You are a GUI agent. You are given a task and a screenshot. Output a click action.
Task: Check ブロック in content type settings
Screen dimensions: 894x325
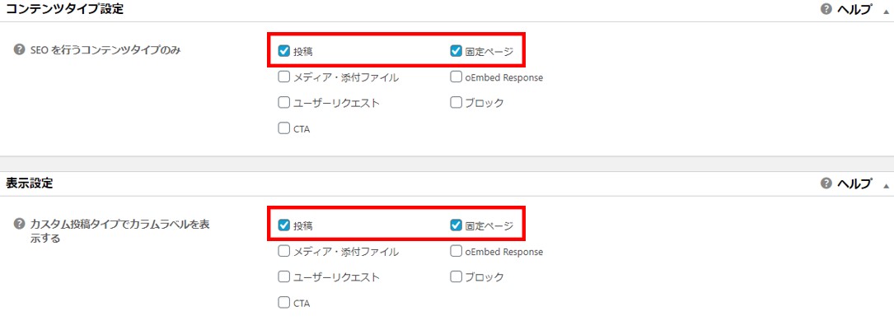click(456, 103)
